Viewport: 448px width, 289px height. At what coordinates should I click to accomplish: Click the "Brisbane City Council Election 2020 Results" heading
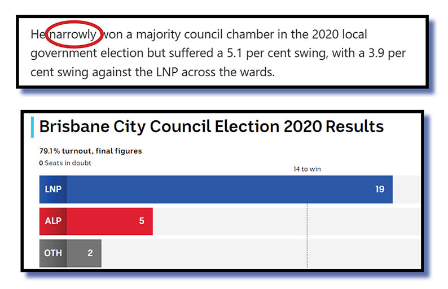212,126
